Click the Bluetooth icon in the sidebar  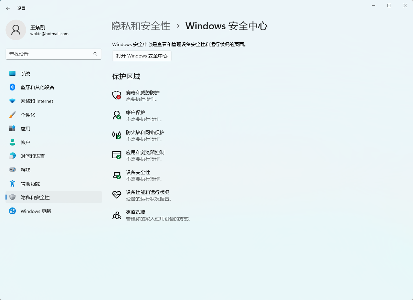pos(12,87)
